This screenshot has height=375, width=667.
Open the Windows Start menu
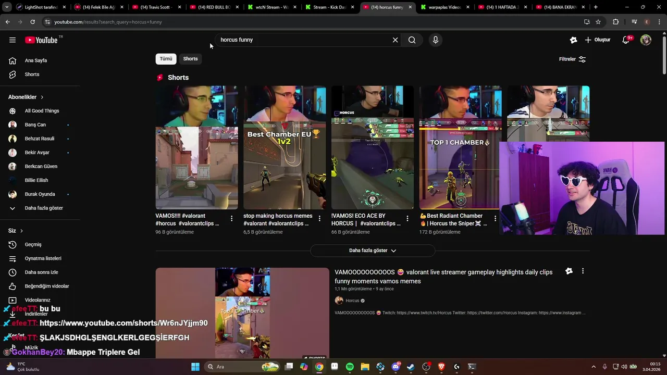195,367
